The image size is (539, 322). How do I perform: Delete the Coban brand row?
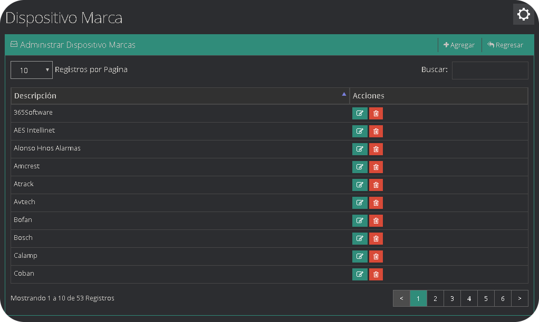[x=376, y=275]
